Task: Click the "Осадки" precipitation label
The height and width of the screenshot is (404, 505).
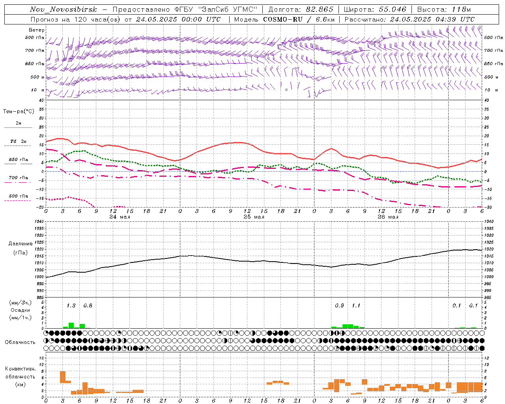Action: click(21, 310)
